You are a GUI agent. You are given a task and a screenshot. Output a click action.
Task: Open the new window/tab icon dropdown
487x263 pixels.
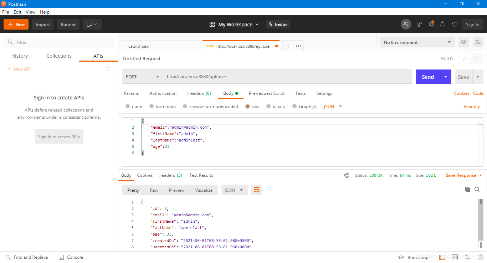click(x=92, y=24)
